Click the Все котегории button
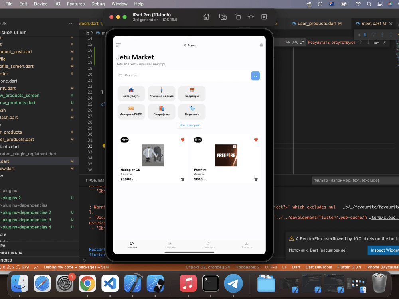The height and width of the screenshot is (299, 399). click(x=190, y=125)
